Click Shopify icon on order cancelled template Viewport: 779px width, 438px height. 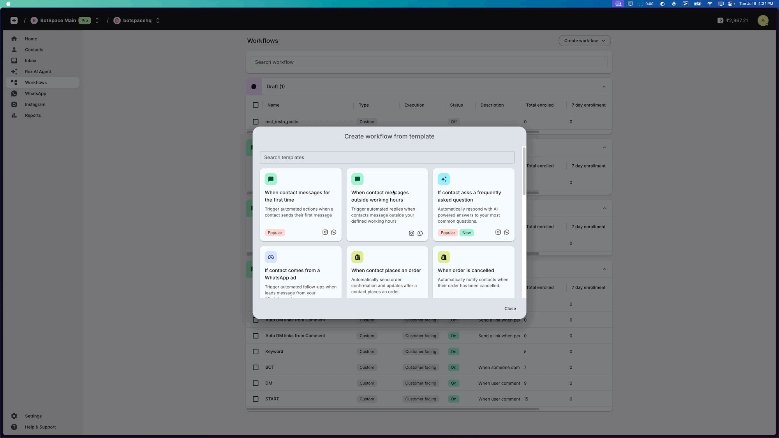(x=444, y=257)
